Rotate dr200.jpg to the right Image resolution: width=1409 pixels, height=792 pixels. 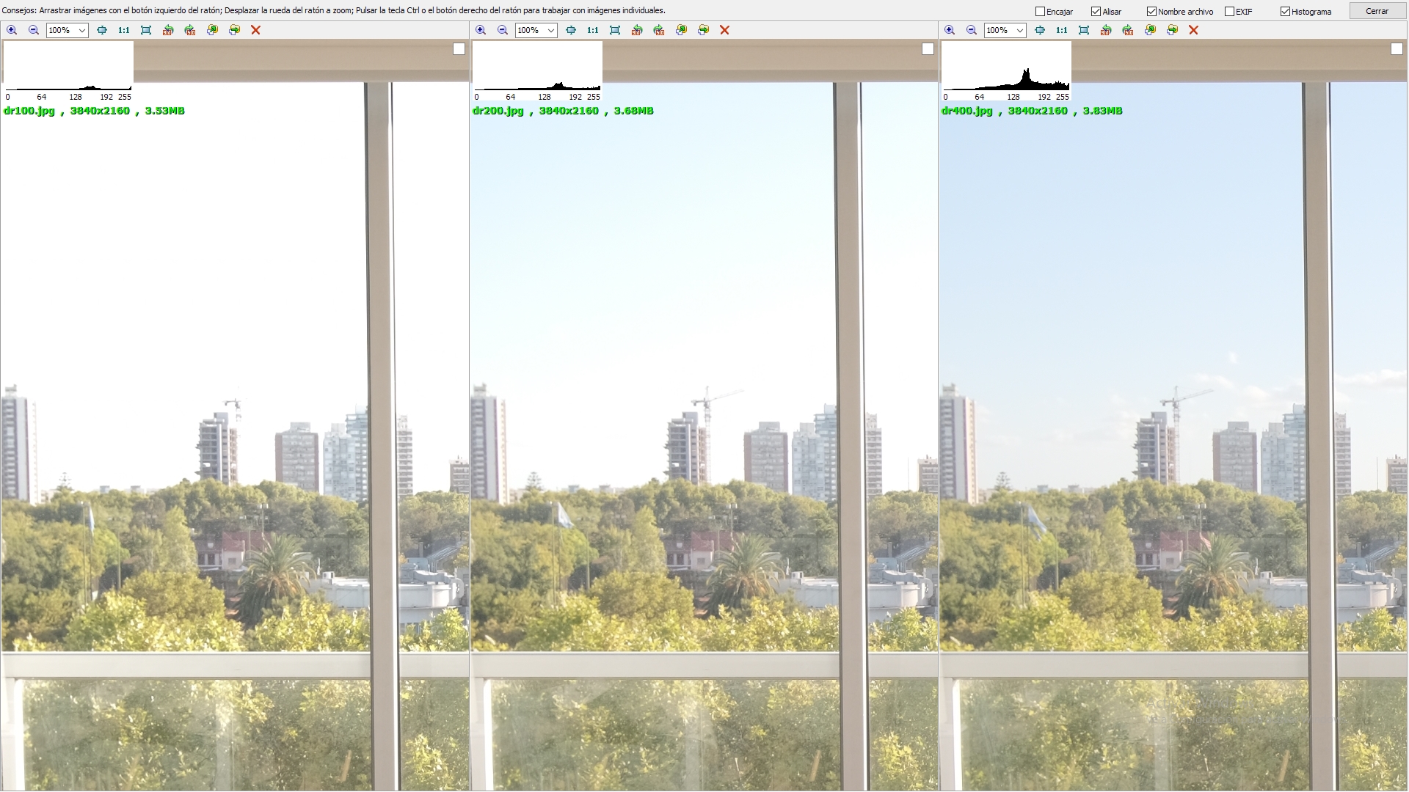tap(659, 30)
